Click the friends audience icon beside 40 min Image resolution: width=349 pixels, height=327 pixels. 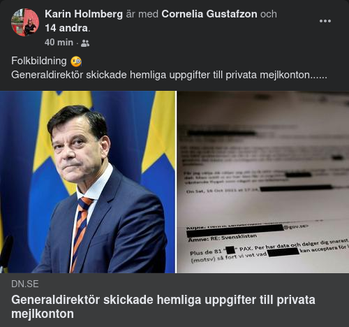coord(85,43)
